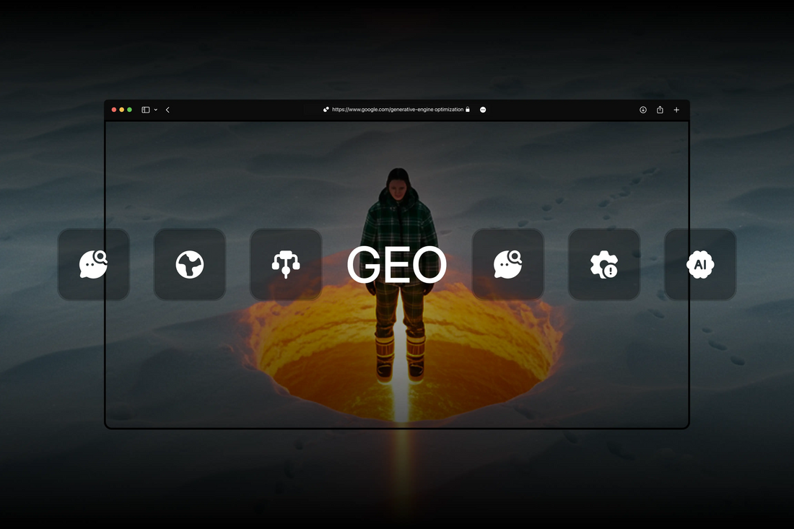Click the share icon in the browser toolbar

(x=660, y=110)
